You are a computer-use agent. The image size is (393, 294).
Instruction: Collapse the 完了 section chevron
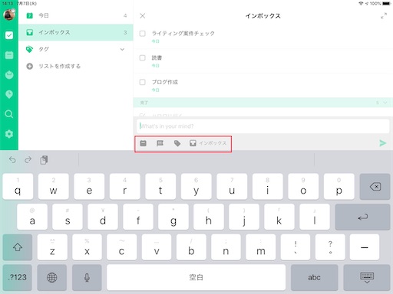385,103
